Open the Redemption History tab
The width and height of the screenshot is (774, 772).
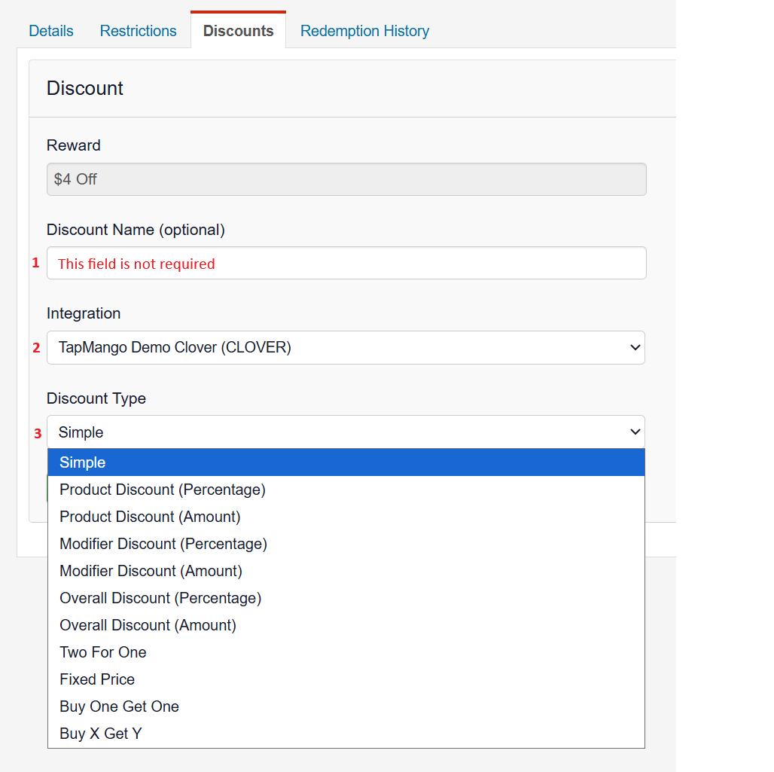pos(364,31)
